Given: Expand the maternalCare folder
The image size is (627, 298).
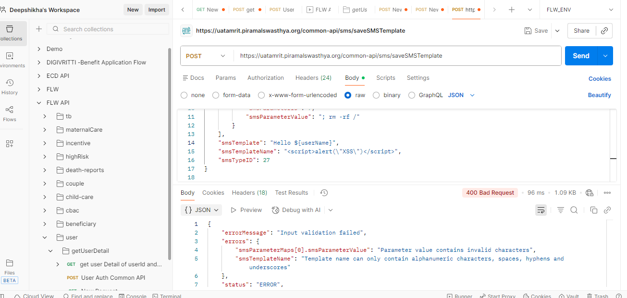Looking at the screenshot, I should coord(45,130).
